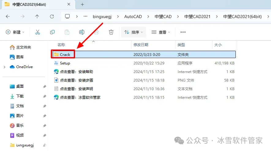
Task: Open the breadcrumb ellipsis overflow
Action: 85,17
